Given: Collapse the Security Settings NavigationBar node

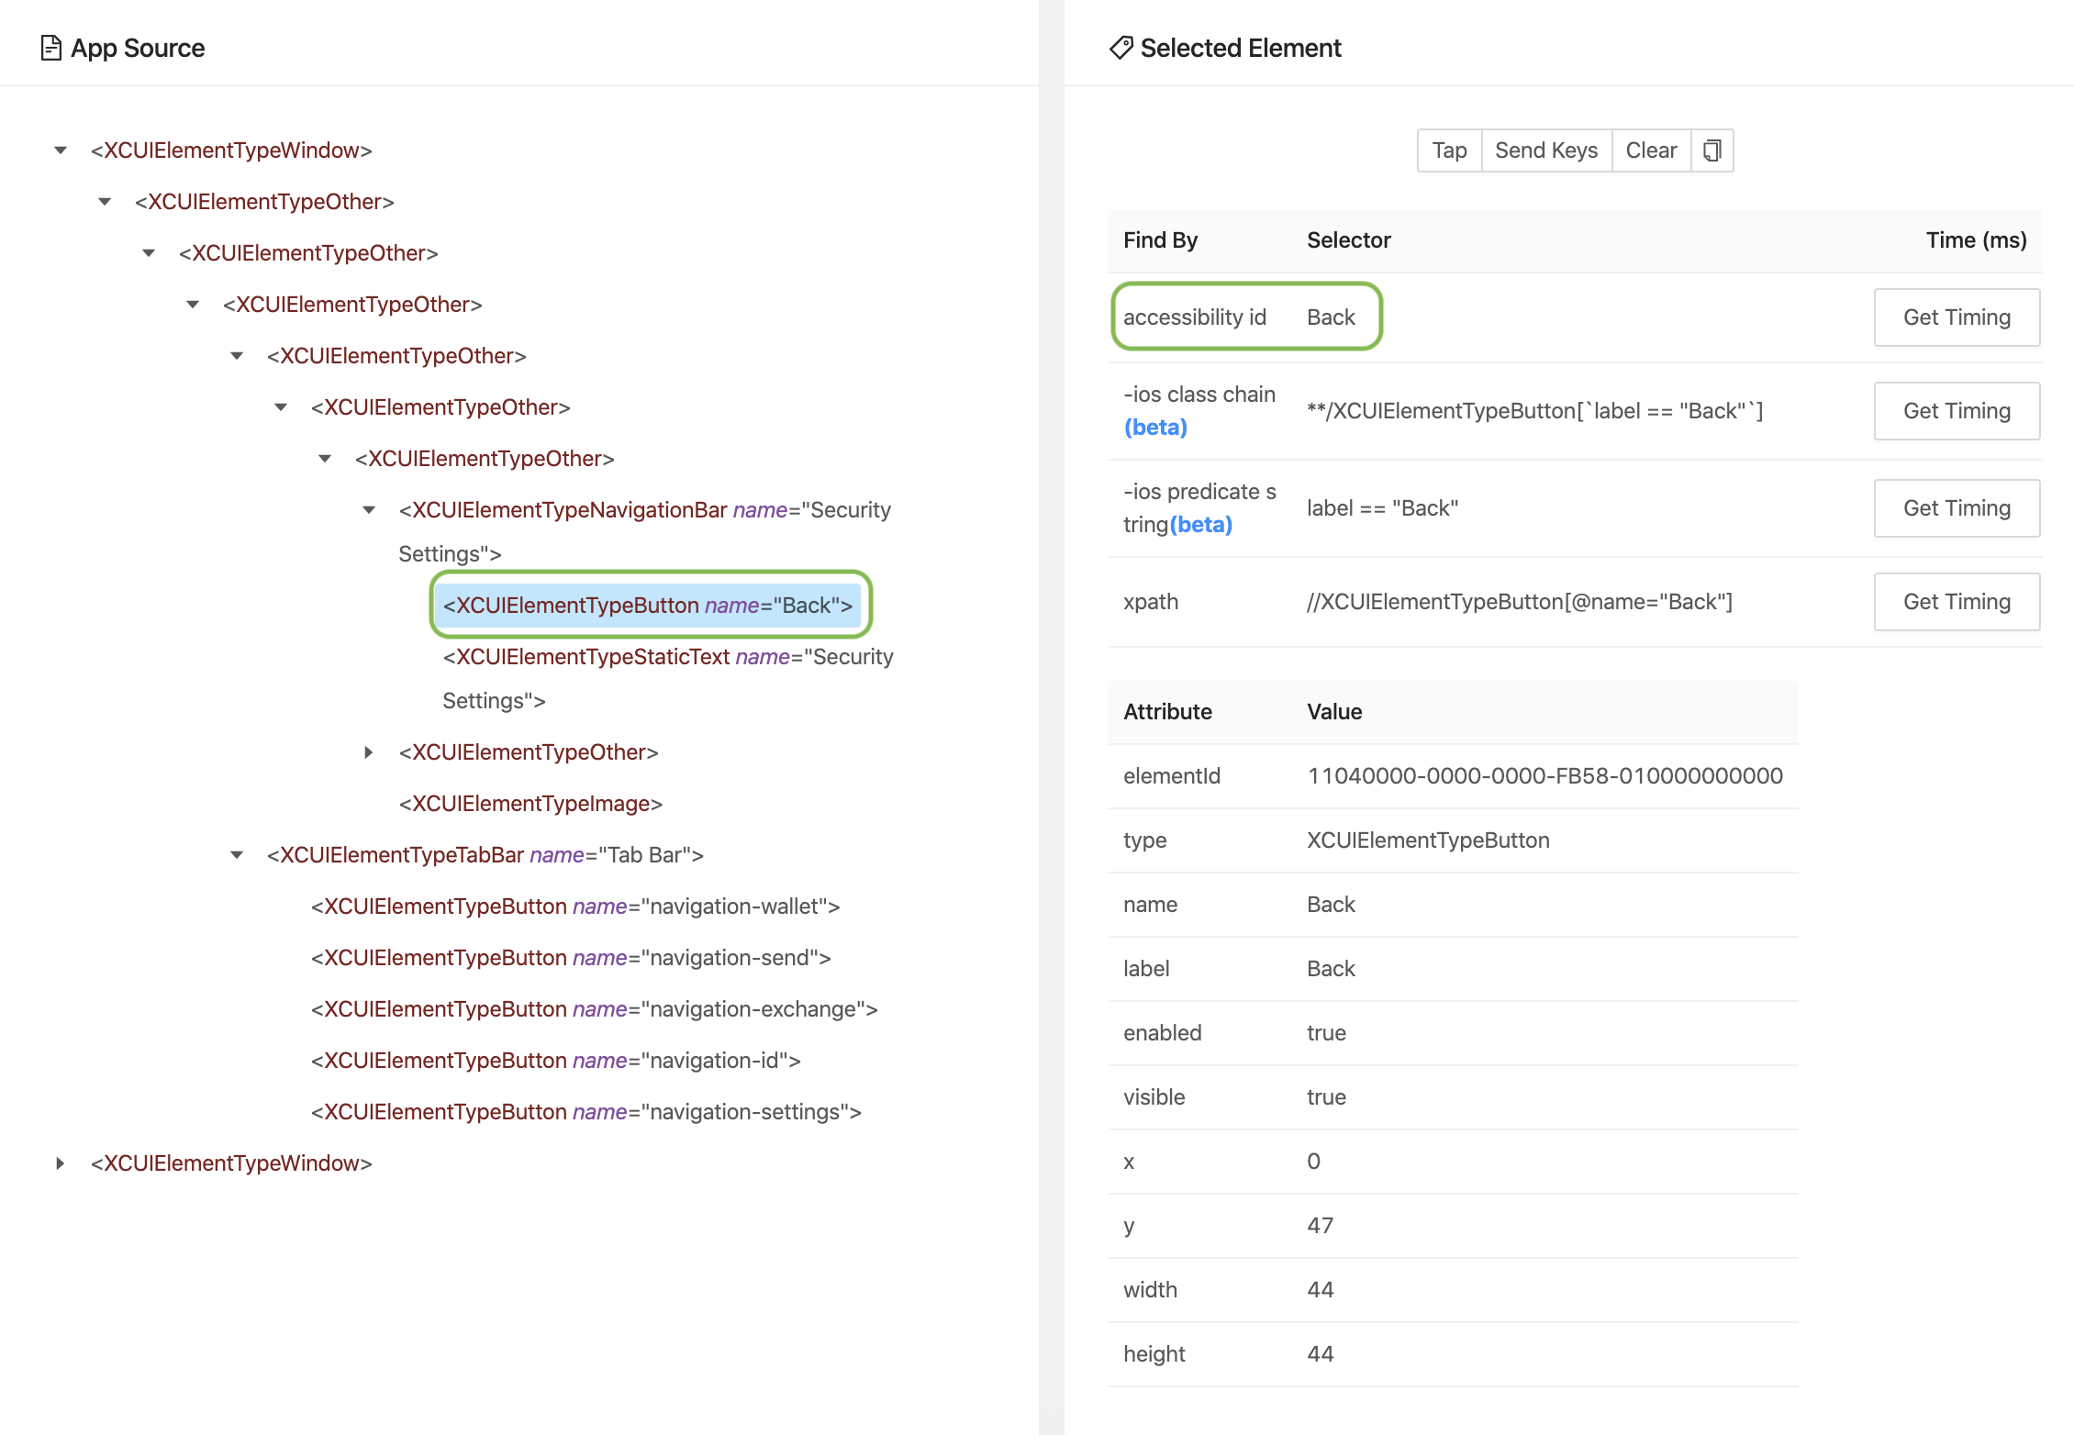Looking at the screenshot, I should [369, 510].
